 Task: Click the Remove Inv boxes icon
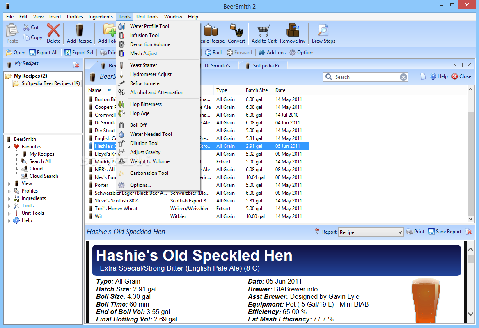pos(293,30)
